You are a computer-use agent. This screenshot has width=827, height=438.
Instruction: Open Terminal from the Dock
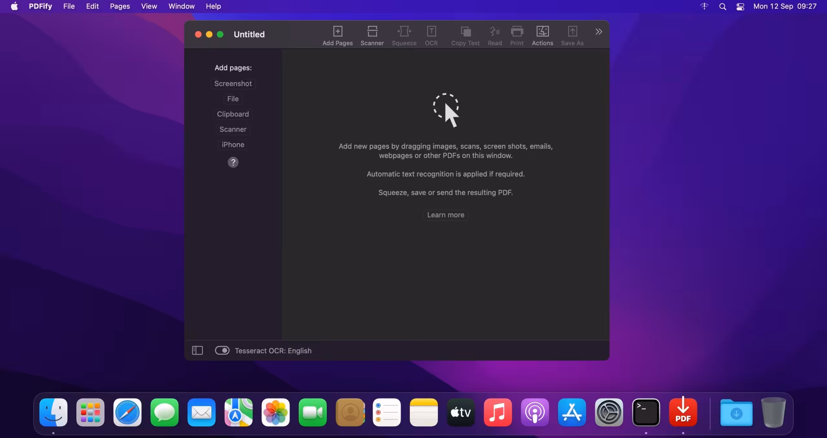point(646,412)
